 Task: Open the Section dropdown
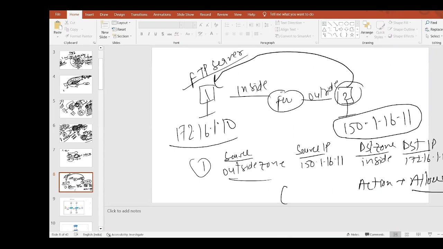(121, 36)
